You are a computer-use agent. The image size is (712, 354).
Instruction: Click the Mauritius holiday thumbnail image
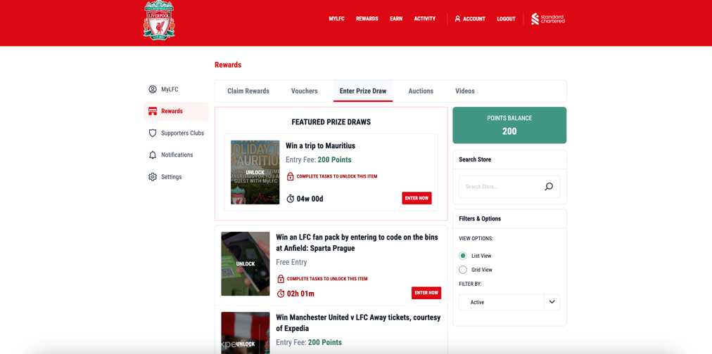coord(255,172)
